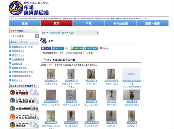Add a Hatena B! ブックマーク

(91, 48)
